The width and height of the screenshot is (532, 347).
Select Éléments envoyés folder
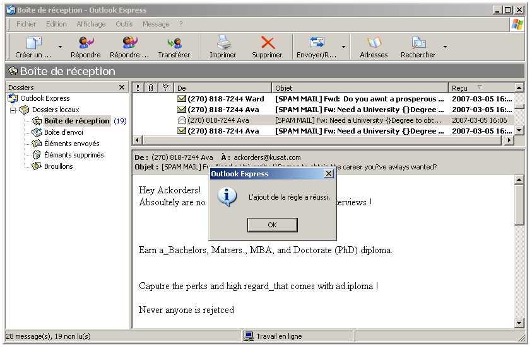click(71, 144)
